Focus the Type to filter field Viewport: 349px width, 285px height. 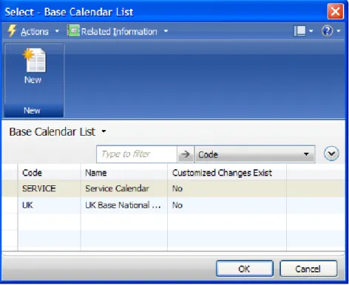[x=137, y=154]
